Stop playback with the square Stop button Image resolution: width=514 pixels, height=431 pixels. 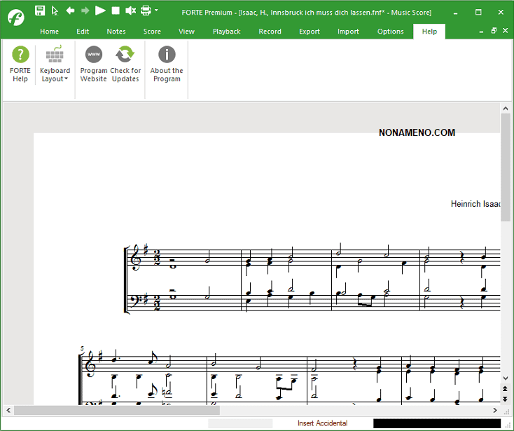point(116,11)
